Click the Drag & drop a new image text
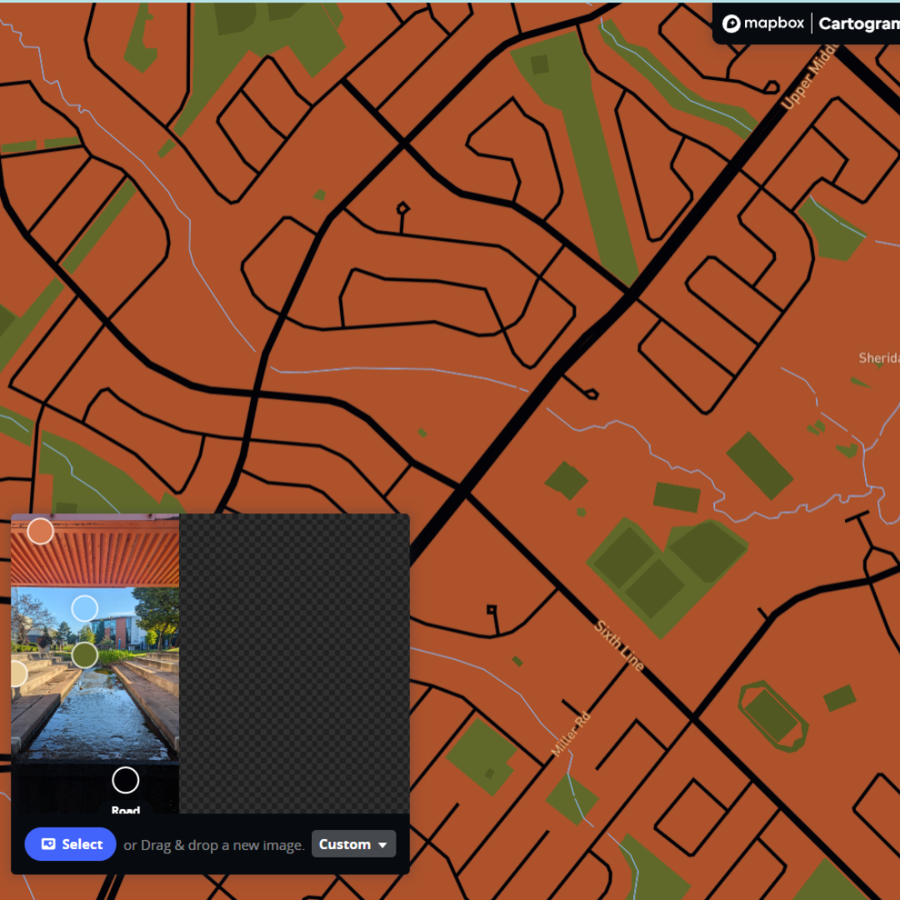This screenshot has width=900, height=900. [x=214, y=845]
